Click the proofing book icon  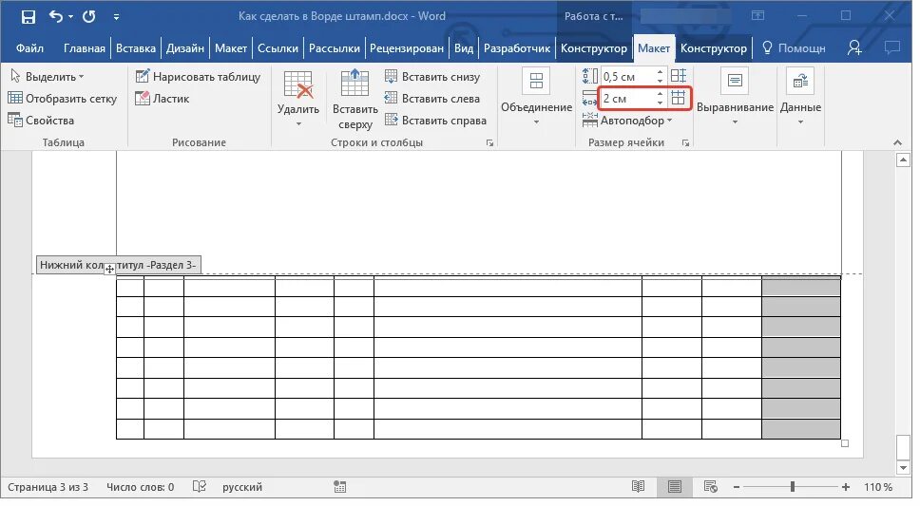(200, 487)
